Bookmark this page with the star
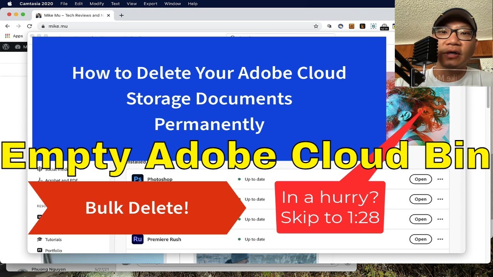The image size is (493, 277). (x=316, y=26)
